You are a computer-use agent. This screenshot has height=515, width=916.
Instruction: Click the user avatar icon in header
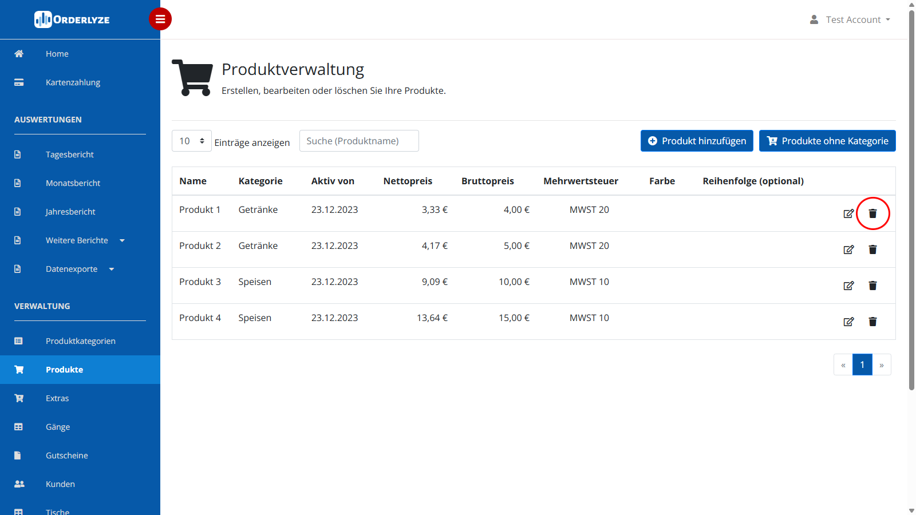[x=814, y=19]
